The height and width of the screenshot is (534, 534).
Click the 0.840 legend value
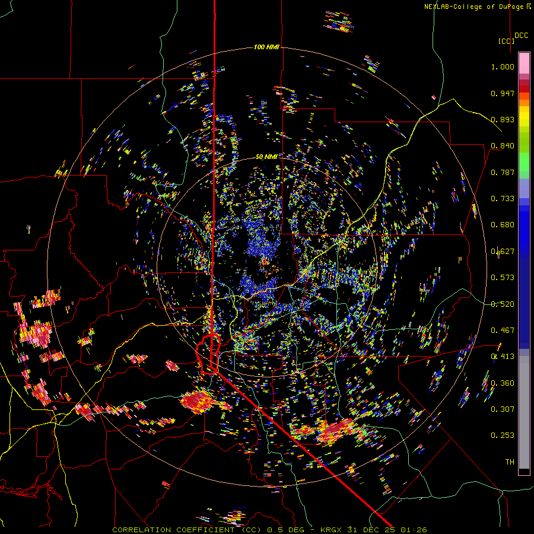(503, 146)
